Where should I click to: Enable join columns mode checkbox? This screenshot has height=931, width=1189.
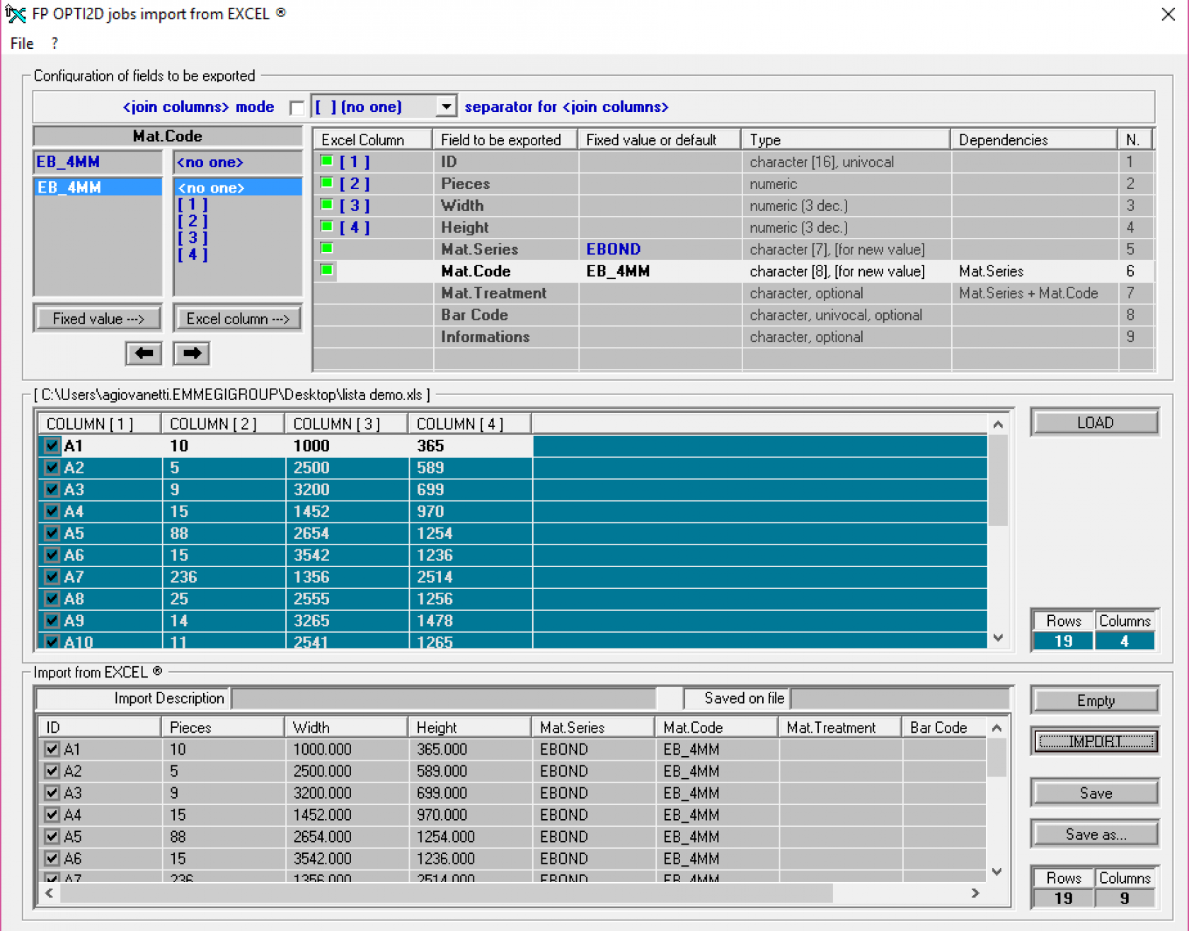point(297,107)
